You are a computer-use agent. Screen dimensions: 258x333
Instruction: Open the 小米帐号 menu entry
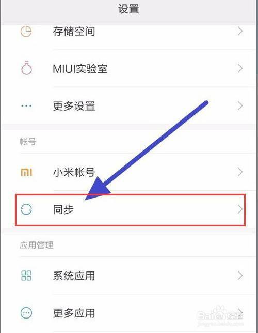pos(128,172)
